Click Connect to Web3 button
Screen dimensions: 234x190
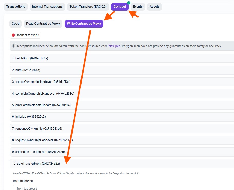point(25,35)
